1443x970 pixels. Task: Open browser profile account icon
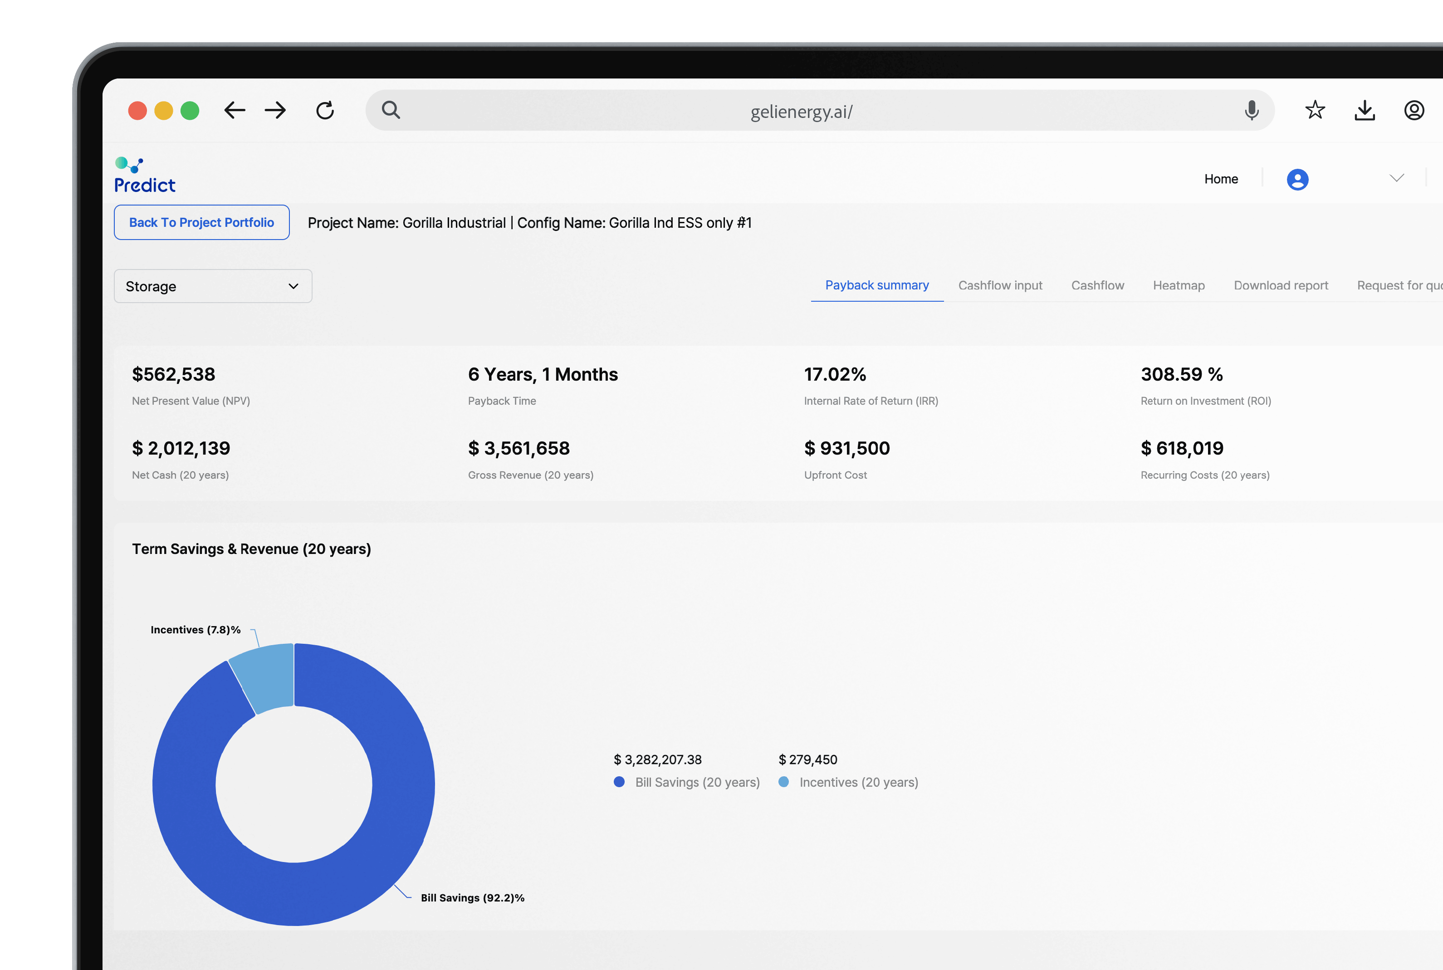tap(1414, 111)
